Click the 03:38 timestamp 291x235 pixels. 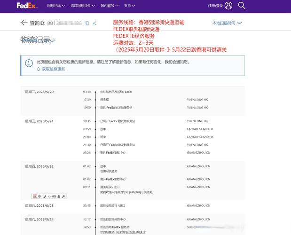point(87,92)
